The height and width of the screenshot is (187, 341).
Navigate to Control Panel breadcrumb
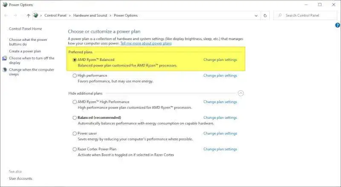[55, 15]
